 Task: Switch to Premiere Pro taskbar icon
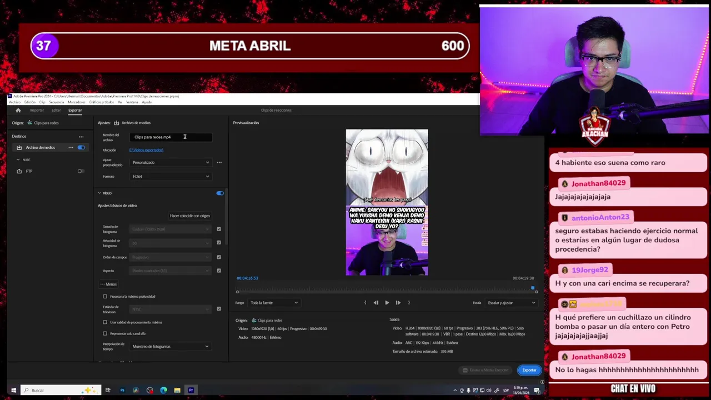point(191,390)
